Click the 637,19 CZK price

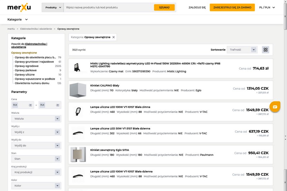[259, 132]
